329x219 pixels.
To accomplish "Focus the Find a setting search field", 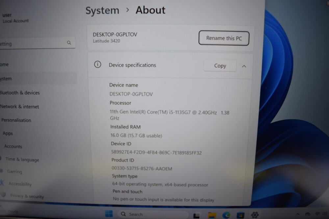I will pos(38,43).
